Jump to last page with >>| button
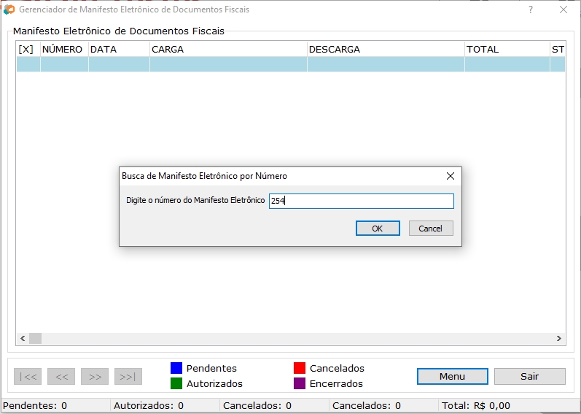Screen dimensions: 581x414 [128, 377]
